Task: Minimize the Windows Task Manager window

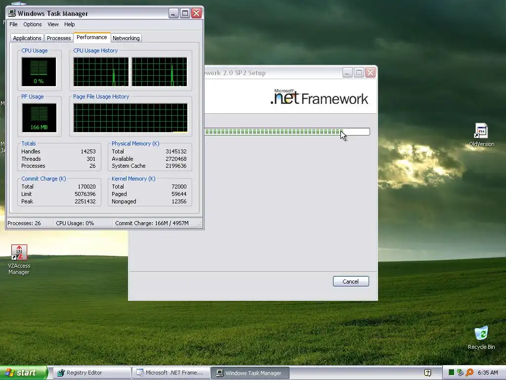Action: click(173, 13)
